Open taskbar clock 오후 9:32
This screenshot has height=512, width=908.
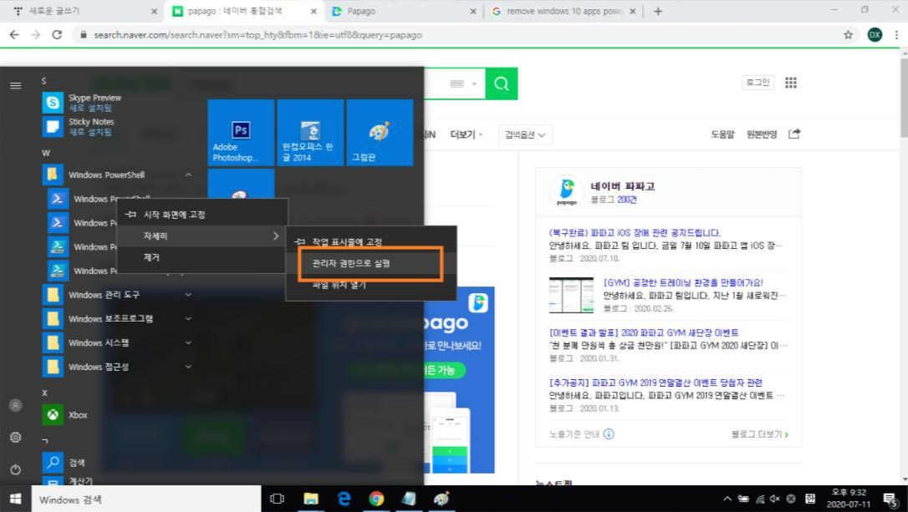point(849,499)
